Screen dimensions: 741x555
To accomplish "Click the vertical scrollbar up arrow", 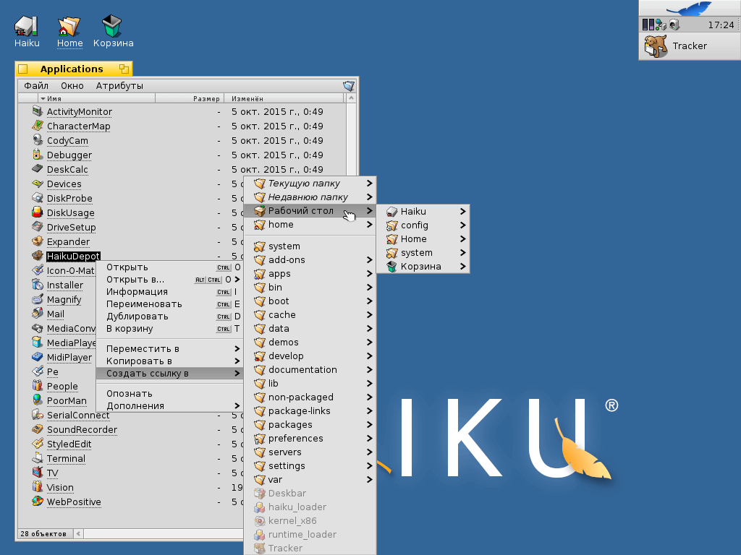I will coord(351,98).
